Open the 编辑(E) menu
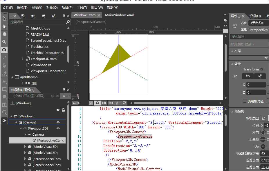The image size is (269, 171). coord(22,8)
